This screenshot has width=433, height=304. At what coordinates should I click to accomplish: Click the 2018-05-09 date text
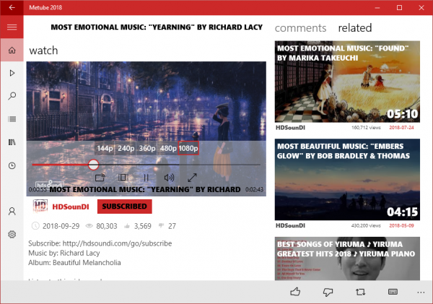coord(401,225)
